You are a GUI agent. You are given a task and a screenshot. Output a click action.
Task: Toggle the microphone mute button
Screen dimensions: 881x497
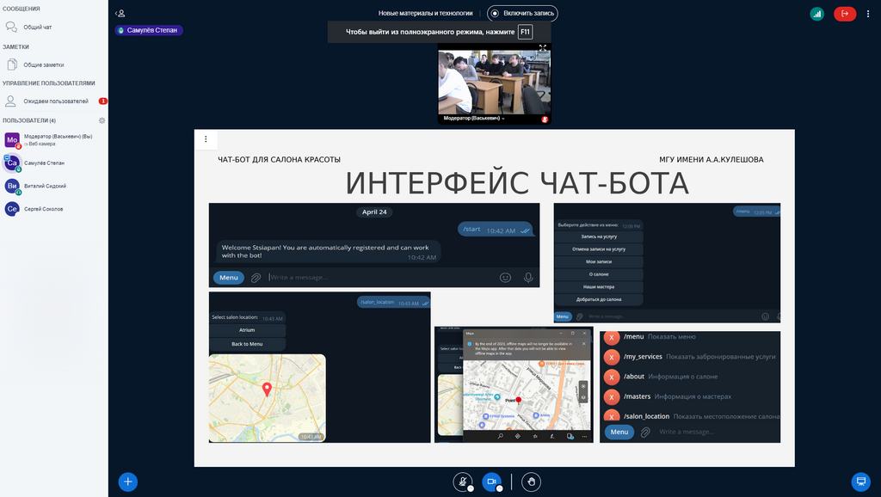[x=463, y=482]
